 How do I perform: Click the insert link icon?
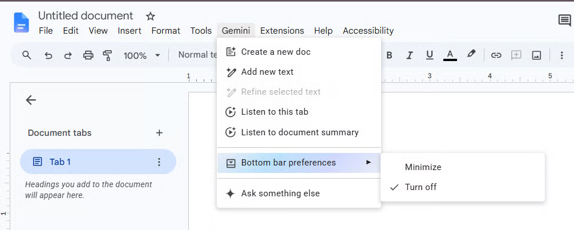pyautogui.click(x=496, y=55)
